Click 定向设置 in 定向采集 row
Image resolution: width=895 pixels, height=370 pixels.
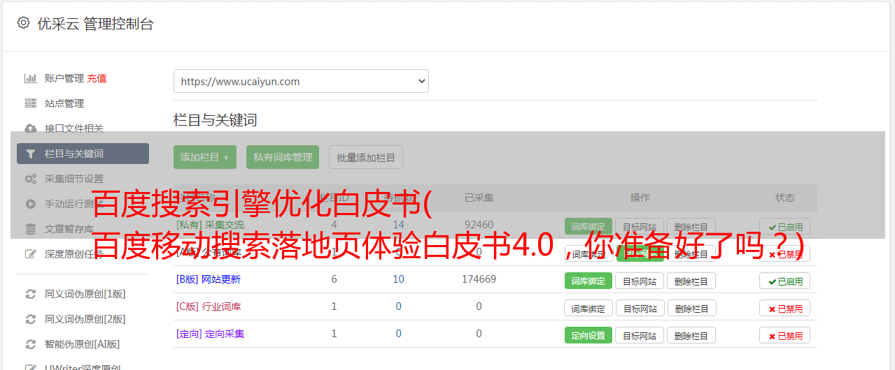point(589,335)
